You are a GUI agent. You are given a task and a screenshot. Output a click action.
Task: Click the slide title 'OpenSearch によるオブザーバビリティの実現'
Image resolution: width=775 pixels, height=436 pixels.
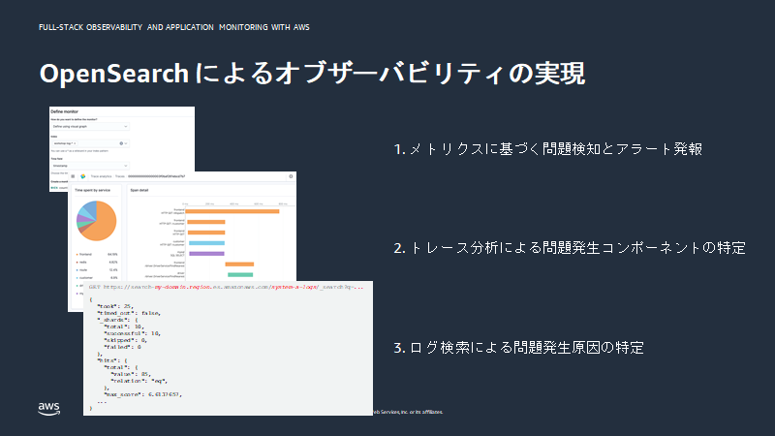[x=312, y=74]
